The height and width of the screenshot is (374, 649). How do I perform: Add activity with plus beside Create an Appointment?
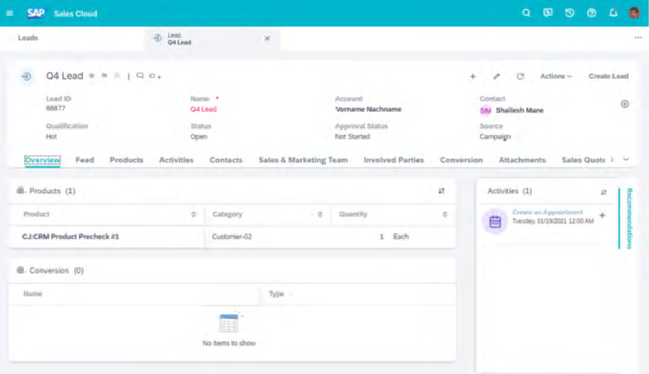click(x=602, y=215)
